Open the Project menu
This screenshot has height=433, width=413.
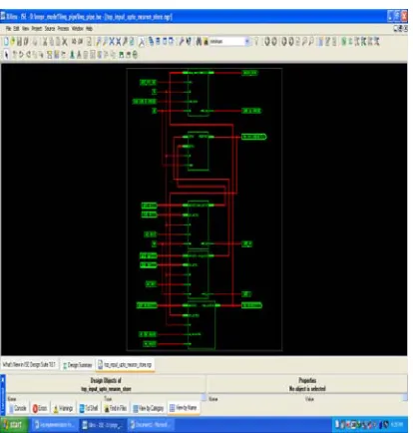pyautogui.click(x=37, y=29)
